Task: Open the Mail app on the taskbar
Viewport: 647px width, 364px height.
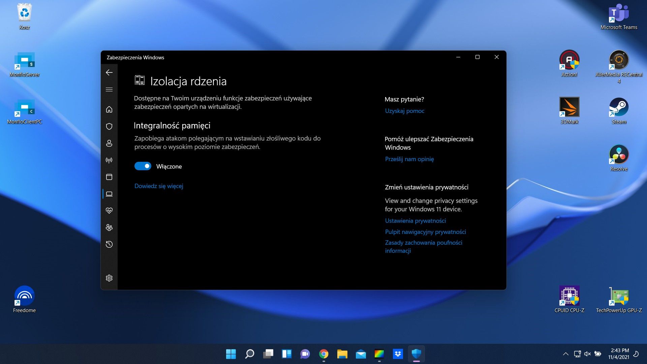Action: [361, 354]
